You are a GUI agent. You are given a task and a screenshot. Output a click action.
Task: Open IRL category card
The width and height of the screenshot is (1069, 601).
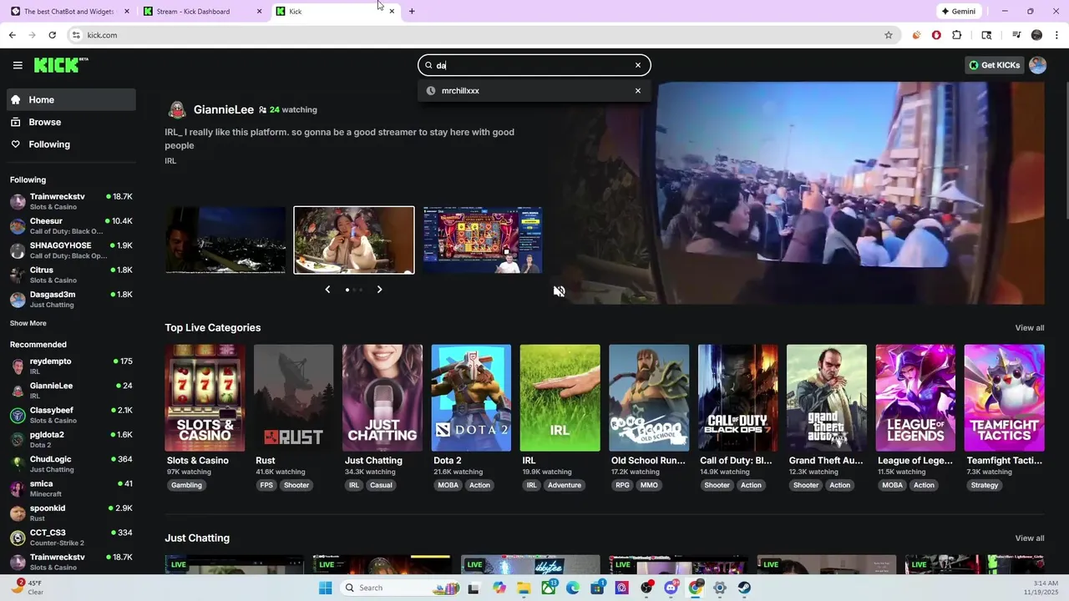tap(560, 398)
